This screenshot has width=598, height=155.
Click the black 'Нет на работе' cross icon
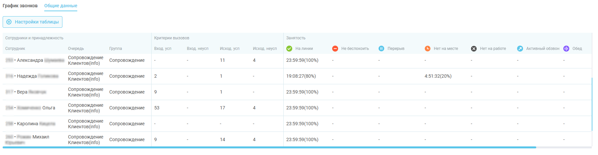[x=474, y=49]
